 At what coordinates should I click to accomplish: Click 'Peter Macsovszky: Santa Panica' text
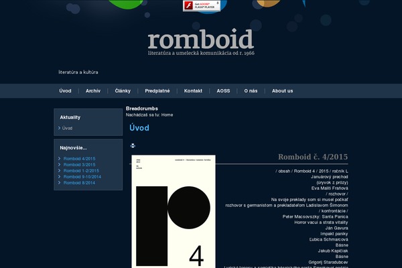click(316, 216)
